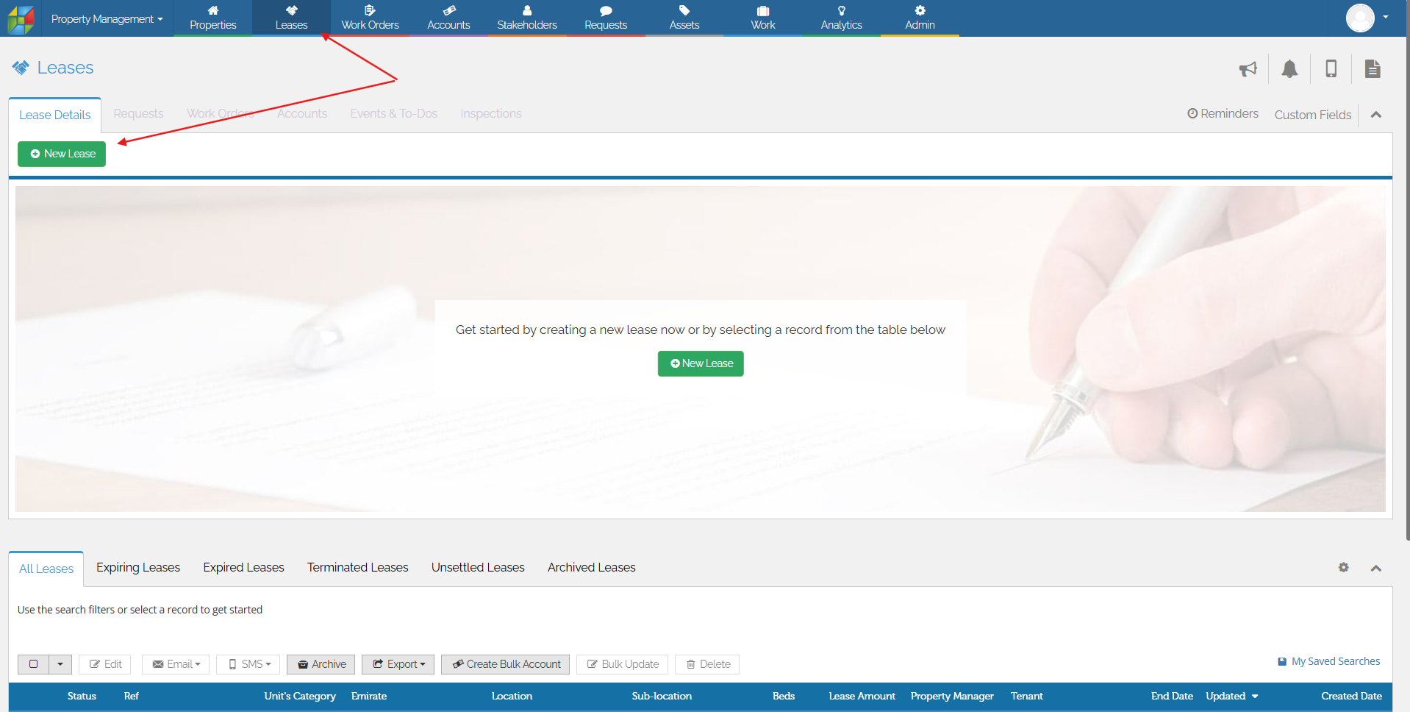1410x712 pixels.
Task: Open Admin settings in top navigation
Action: (x=920, y=18)
